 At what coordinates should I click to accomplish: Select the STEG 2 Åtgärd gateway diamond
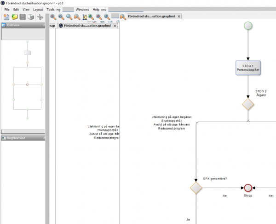(x=248, y=104)
